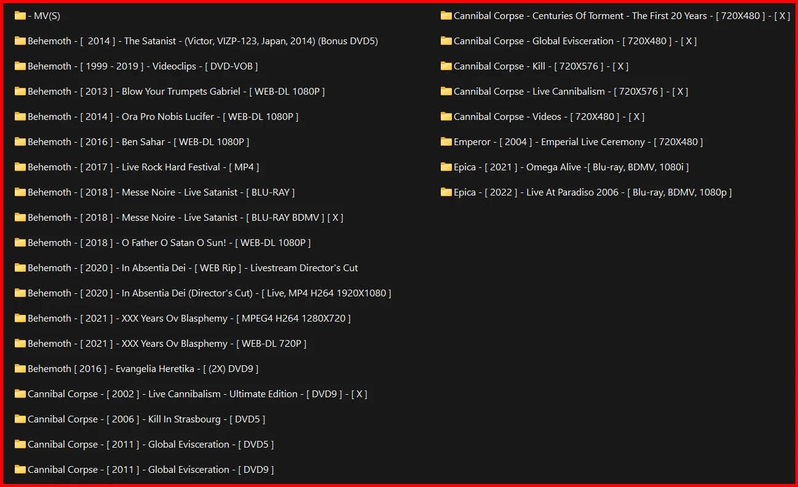Click folder icon for Live Cannibalism 720X576
This screenshot has height=487, width=798.
(x=446, y=92)
